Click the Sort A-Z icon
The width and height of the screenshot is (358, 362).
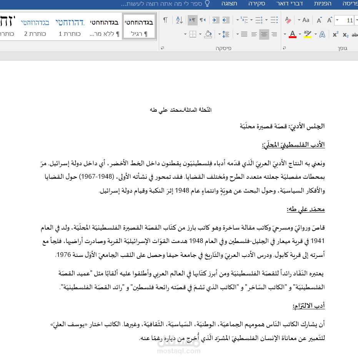point(179,20)
